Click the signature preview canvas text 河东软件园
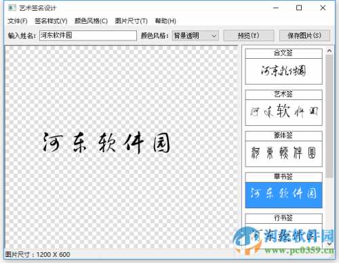 click(106, 143)
